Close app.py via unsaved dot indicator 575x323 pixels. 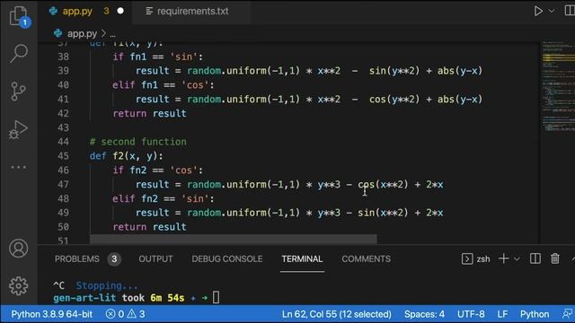coord(120,11)
